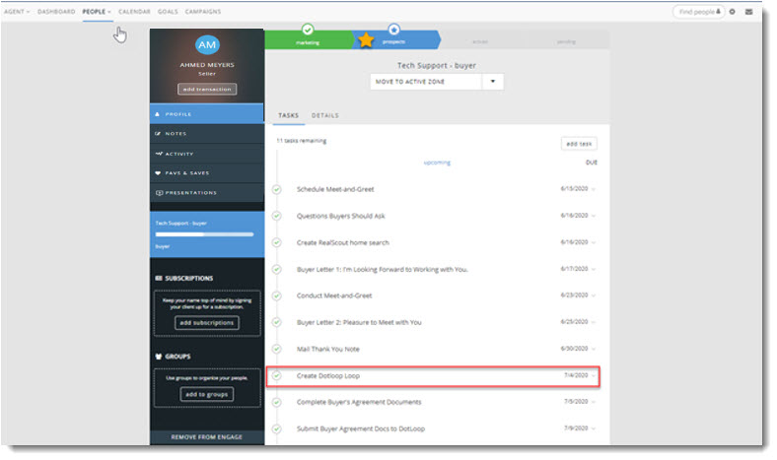Click the add to groups button

coord(207,395)
